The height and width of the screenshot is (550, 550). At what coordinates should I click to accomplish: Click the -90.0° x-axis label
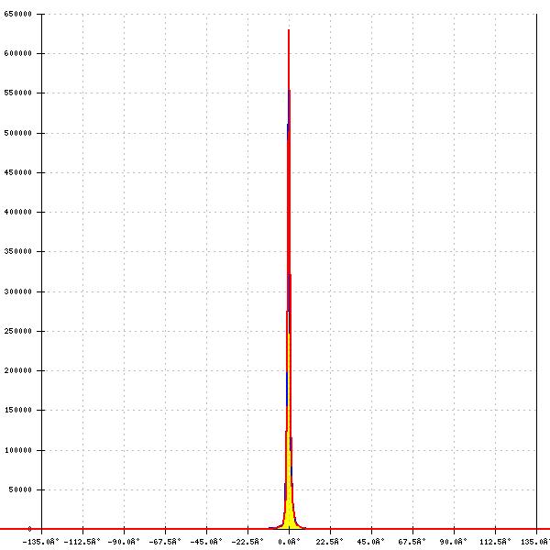pyautogui.click(x=124, y=542)
